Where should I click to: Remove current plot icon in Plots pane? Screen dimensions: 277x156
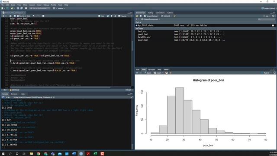(x=166, y=73)
